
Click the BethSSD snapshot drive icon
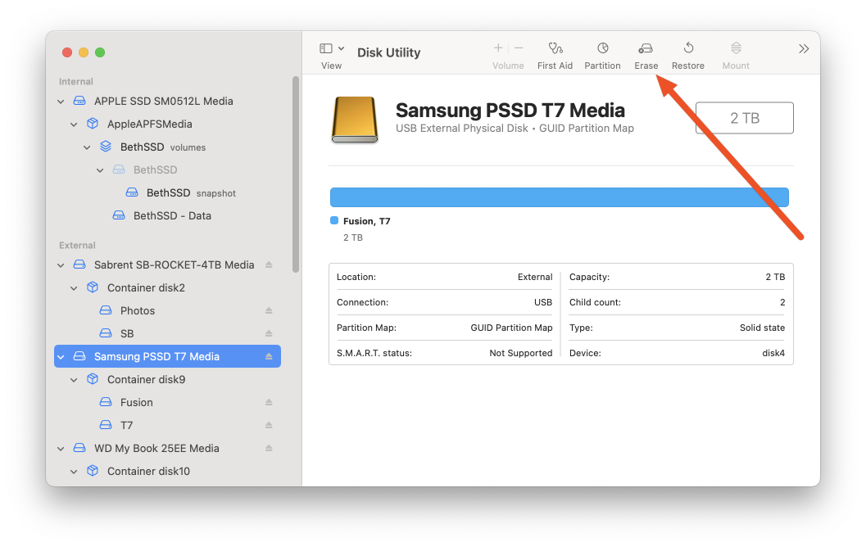(132, 192)
